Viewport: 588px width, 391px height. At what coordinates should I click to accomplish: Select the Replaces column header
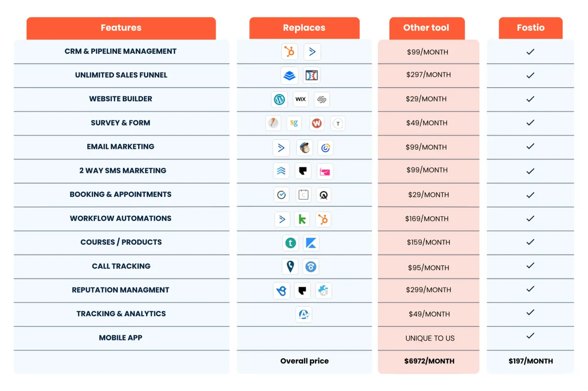tap(304, 28)
